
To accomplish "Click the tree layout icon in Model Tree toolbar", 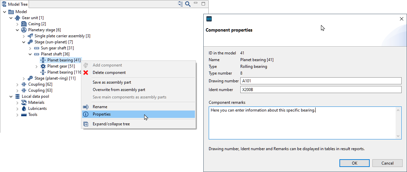I will pos(180,4).
